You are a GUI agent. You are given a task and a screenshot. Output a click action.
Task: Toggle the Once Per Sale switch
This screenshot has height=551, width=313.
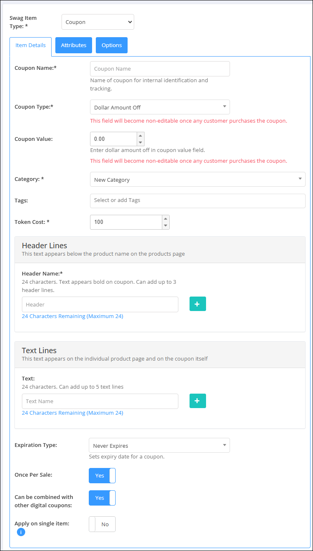[102, 475]
